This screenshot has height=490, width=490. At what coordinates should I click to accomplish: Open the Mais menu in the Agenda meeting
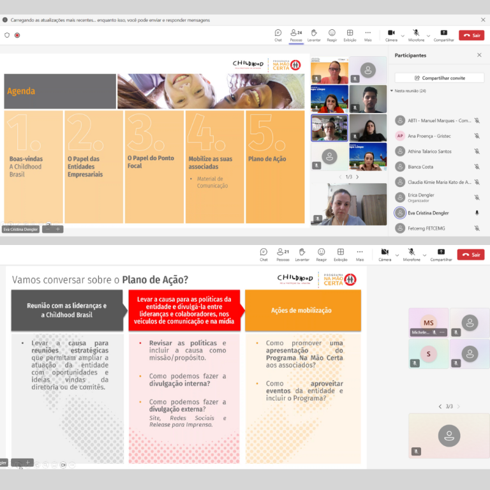coord(367,35)
